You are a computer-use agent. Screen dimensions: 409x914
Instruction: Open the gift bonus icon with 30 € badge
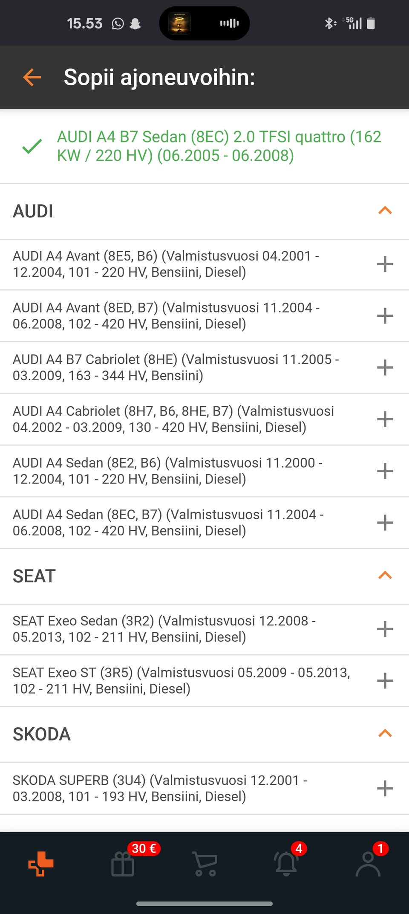(x=123, y=864)
